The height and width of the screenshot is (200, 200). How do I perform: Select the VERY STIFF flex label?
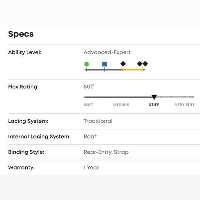click(185, 105)
